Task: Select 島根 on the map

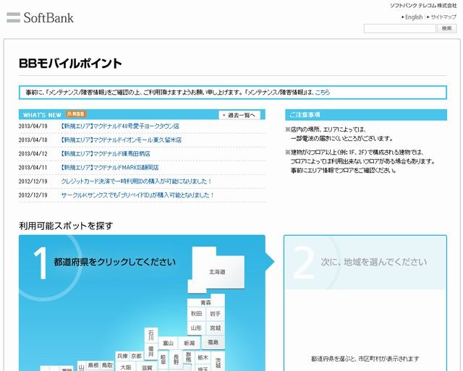Action: point(93,365)
